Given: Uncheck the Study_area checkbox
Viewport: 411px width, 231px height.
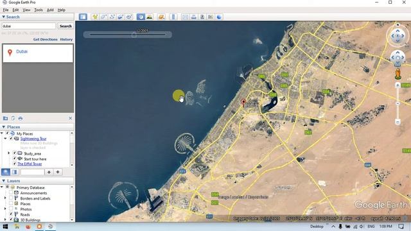Looking at the screenshot, I should pos(15,153).
